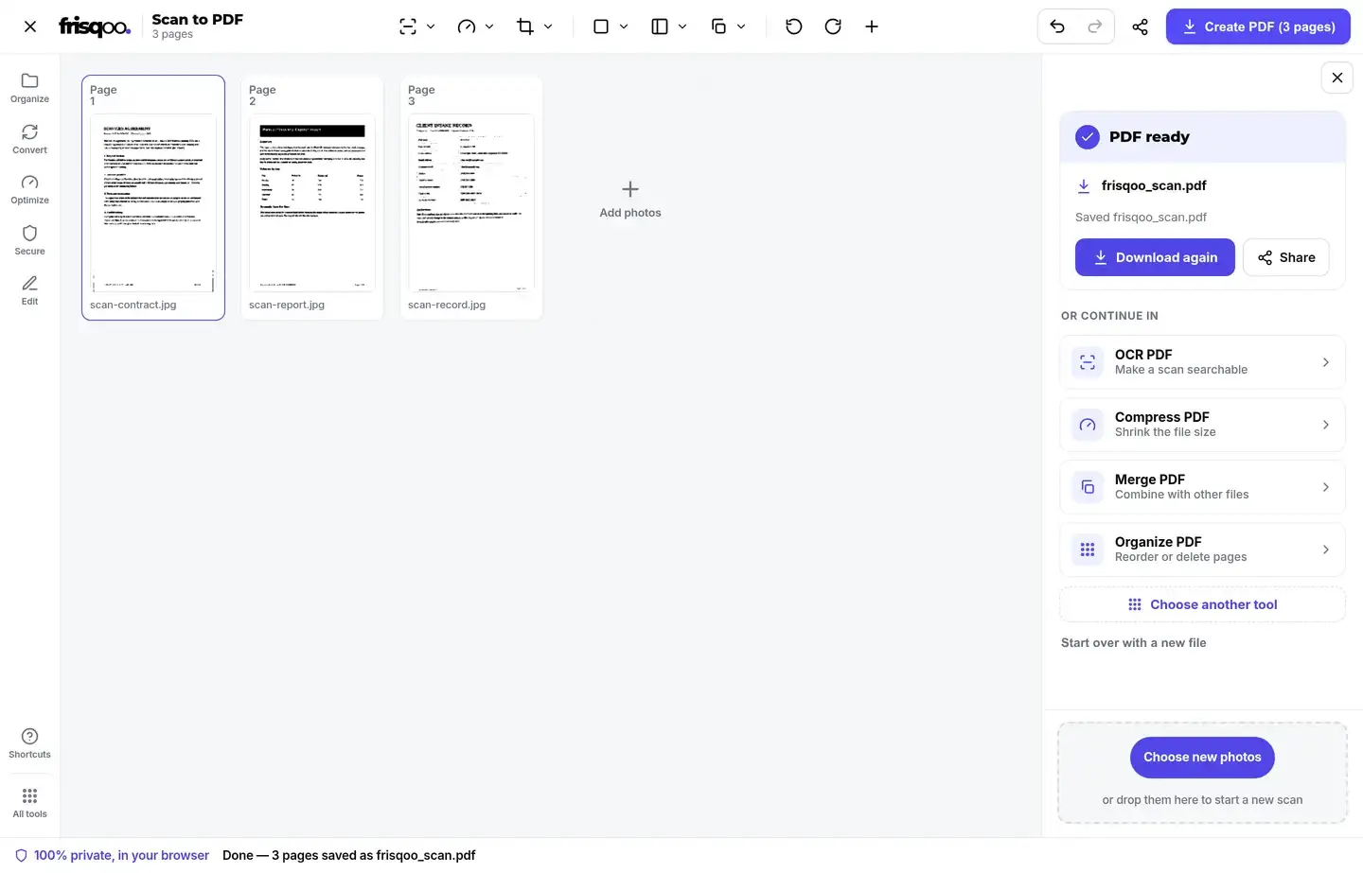Click the stacked-copies toolbar icon
Image resolution: width=1363 pixels, height=873 pixels.
click(x=718, y=26)
